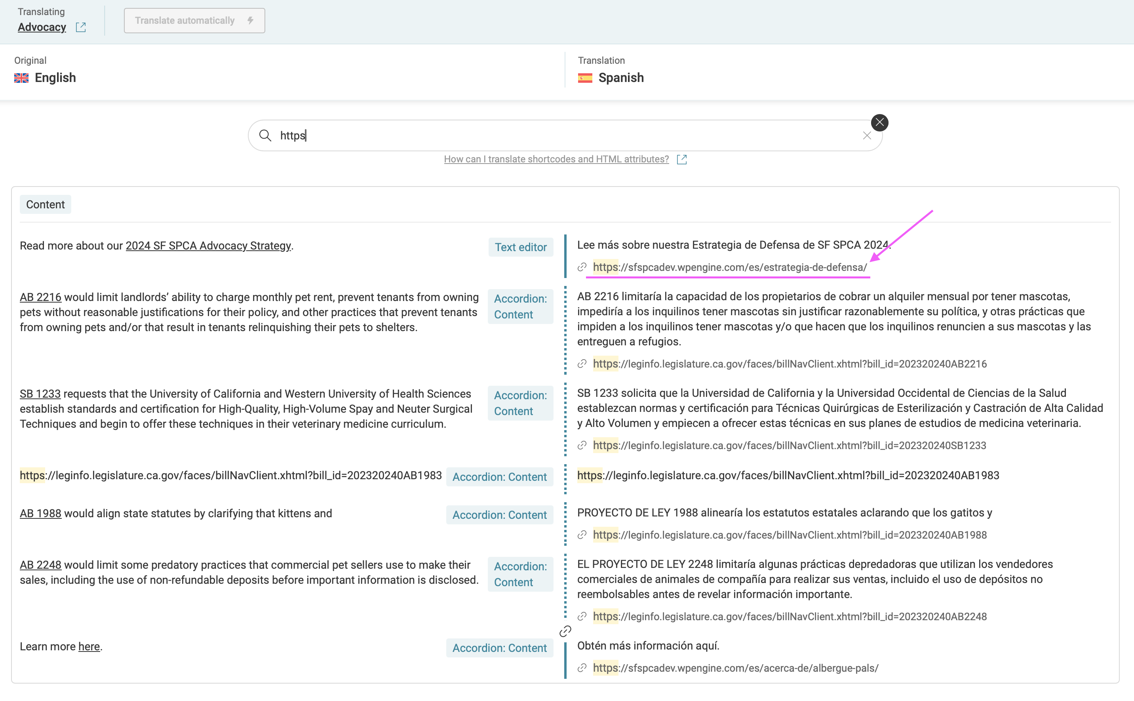Screen dimensions: 1134x701
Task: Click the English original language label
Action: 55,78
